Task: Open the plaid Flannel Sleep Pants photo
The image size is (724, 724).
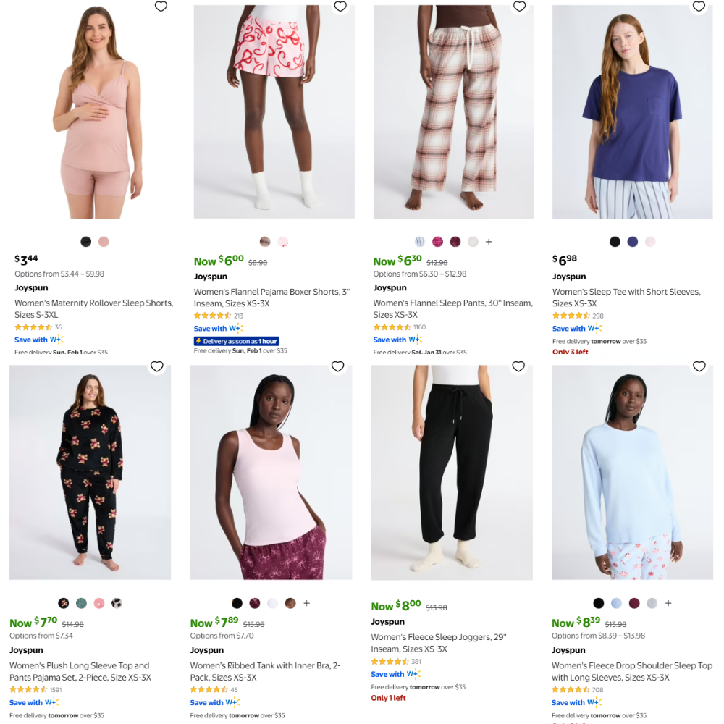Action: (x=453, y=112)
